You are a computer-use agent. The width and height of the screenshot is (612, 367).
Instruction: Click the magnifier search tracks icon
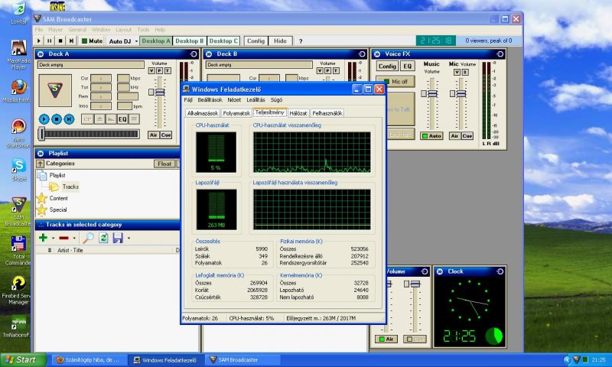88,239
